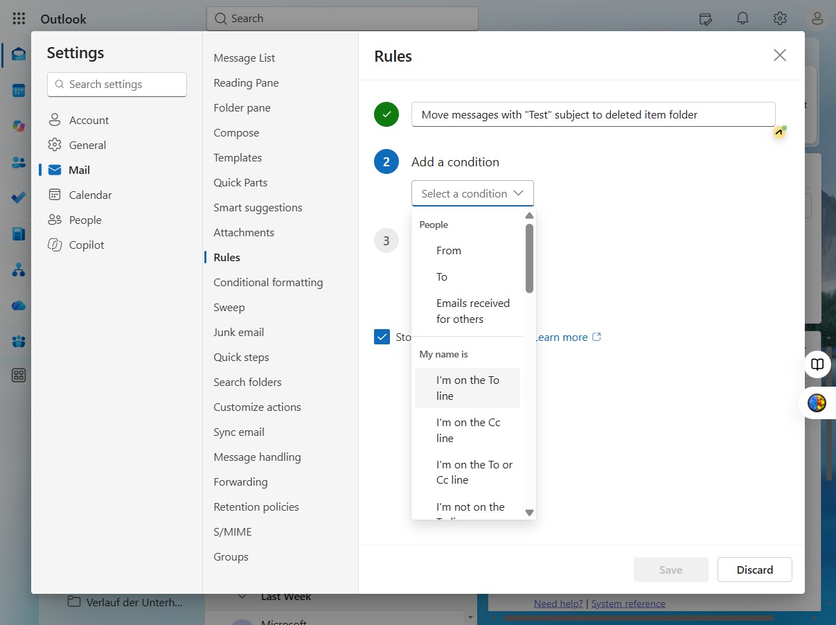Choose Emails received for others
The height and width of the screenshot is (625, 836).
click(x=468, y=311)
